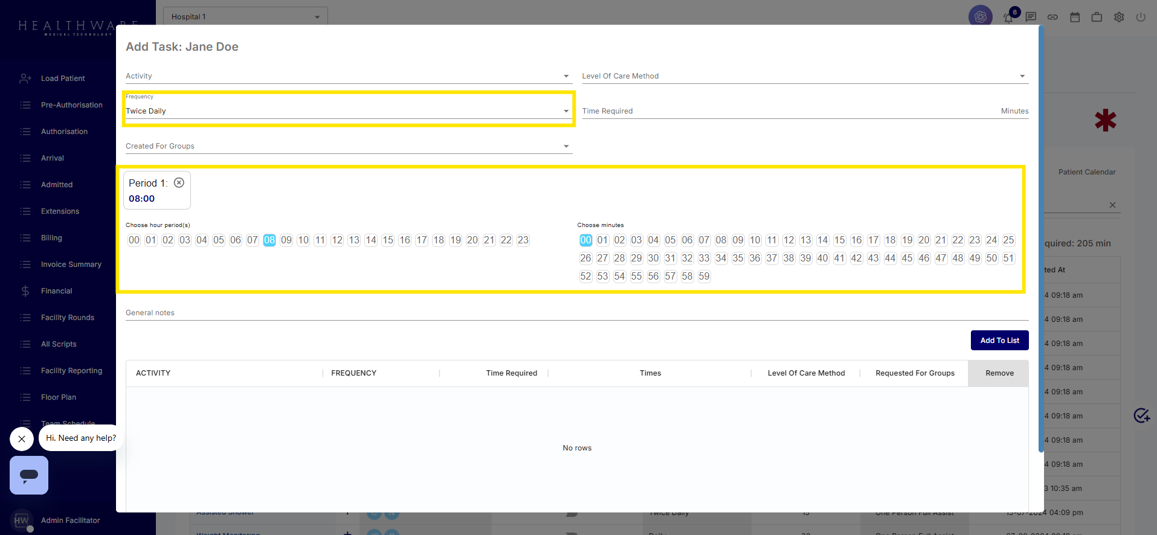The height and width of the screenshot is (535, 1157).
Task: Open Facility Rounds in the sidebar
Action: coord(67,318)
